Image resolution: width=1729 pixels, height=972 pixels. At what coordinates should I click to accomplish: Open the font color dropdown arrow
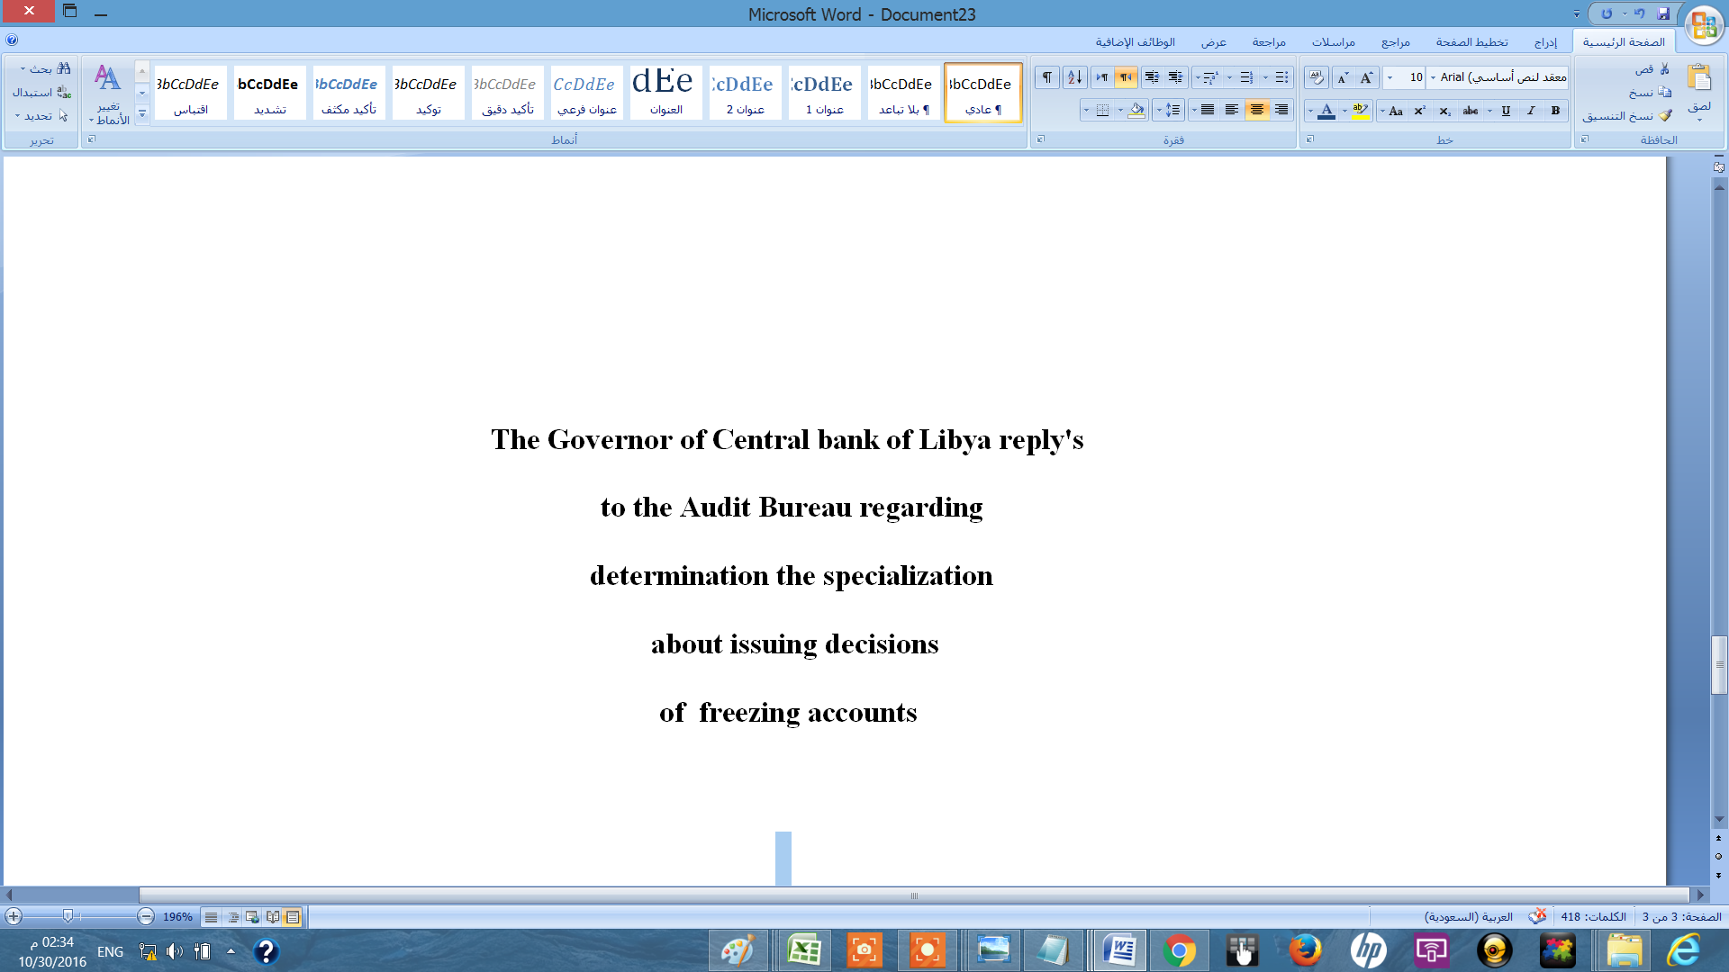(1309, 111)
